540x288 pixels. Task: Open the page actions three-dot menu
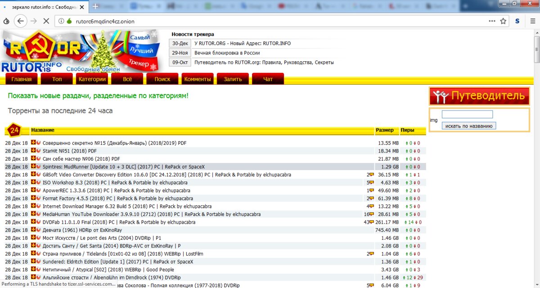coord(492,21)
